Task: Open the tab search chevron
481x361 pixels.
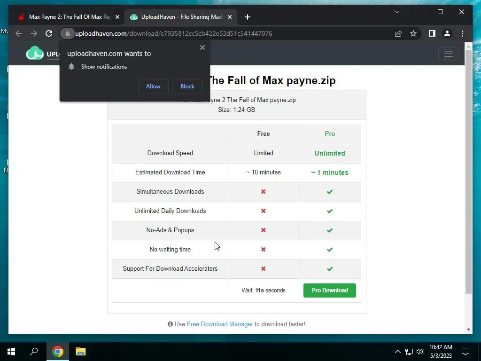Action: 396,12
